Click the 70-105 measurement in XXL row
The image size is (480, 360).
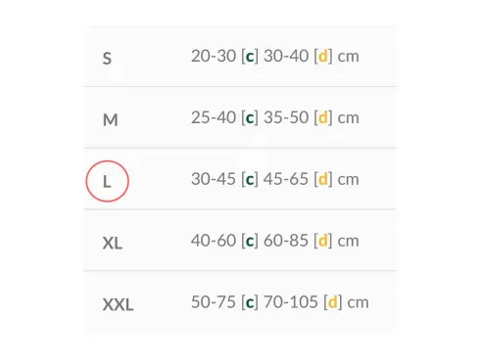(291, 302)
